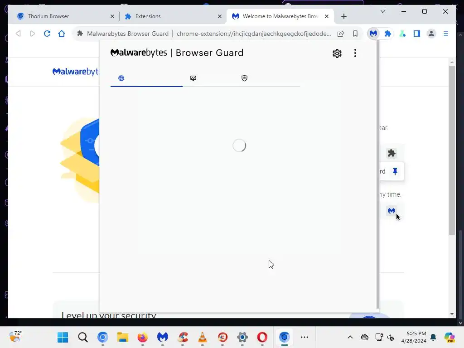This screenshot has width=464, height=348.
Task: Click the Browser Guard popup scrollbar
Action: tap(377, 174)
